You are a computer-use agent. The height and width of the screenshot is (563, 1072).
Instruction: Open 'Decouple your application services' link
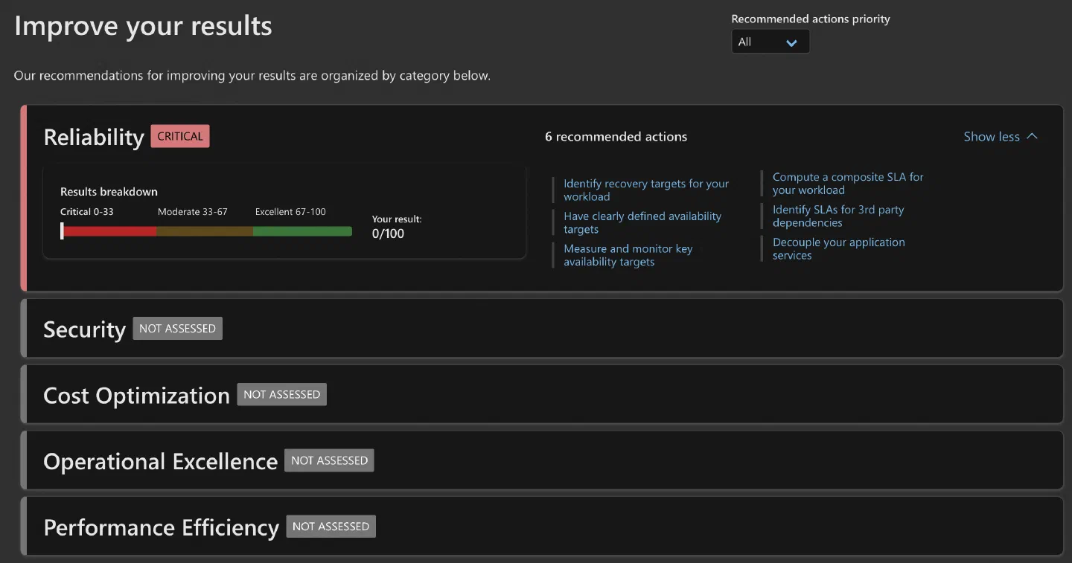839,249
